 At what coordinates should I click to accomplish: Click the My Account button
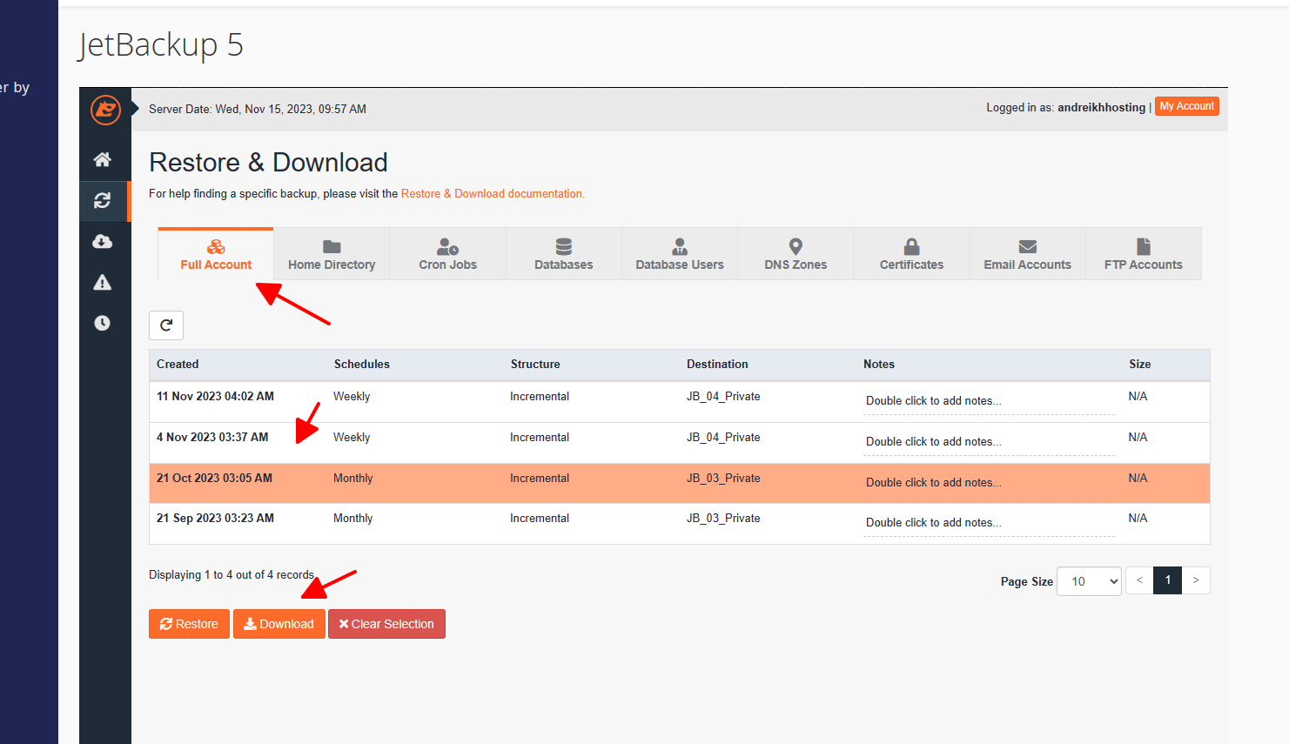click(x=1187, y=106)
